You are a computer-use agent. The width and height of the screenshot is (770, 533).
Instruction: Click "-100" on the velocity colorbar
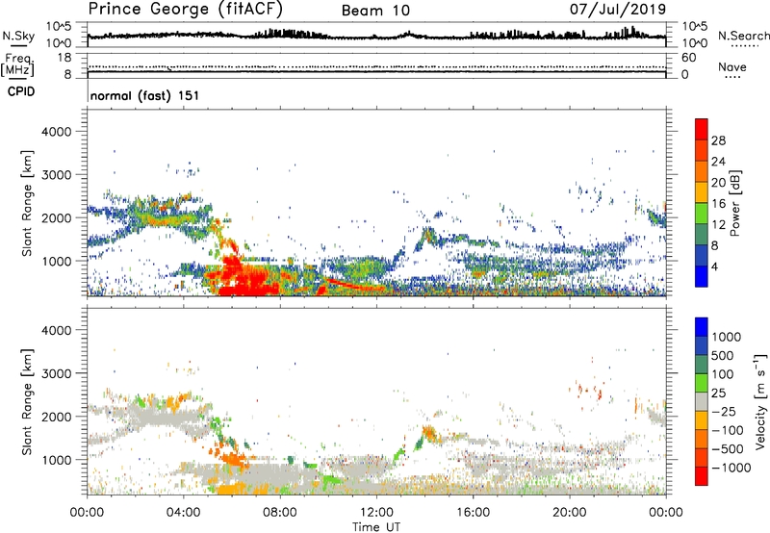pyautogui.click(x=727, y=430)
